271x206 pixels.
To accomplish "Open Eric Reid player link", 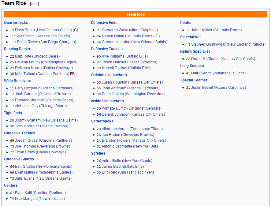I will 110,172.
